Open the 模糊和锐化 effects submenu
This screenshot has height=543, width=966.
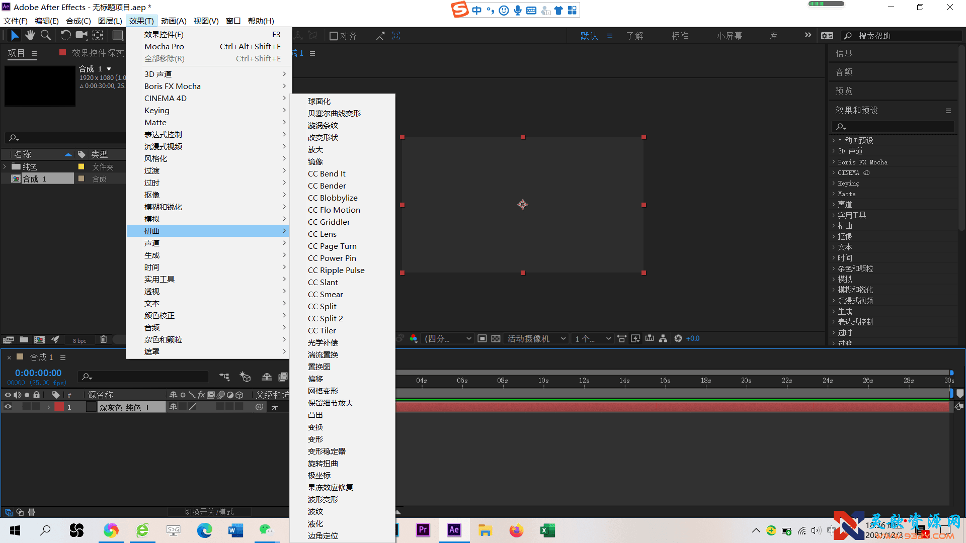[208, 207]
